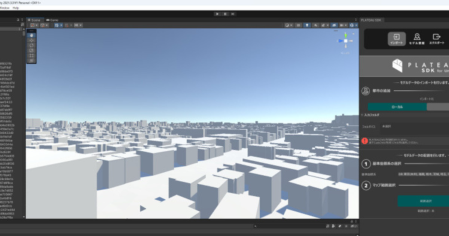Select the Hand (View) tool
The width and height of the screenshot is (449, 236).
32,35
